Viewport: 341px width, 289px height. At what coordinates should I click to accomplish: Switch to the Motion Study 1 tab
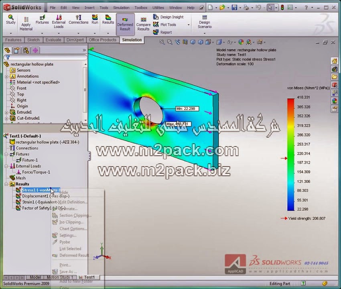pos(60,277)
